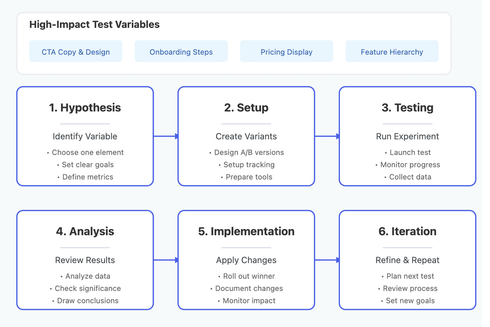490x327 pixels.
Task: Click the Create Variants subtitle
Action: pos(246,136)
